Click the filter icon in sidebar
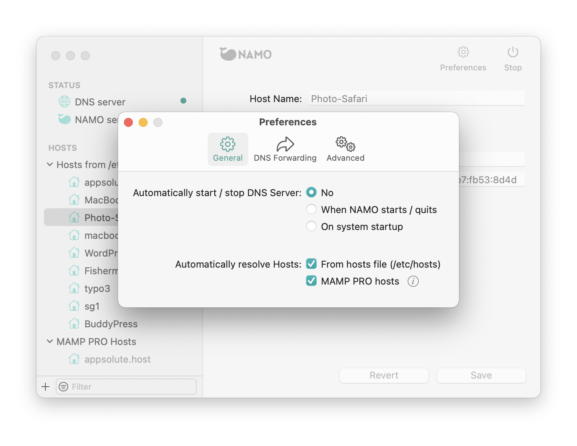The height and width of the screenshot is (446, 577). (63, 387)
